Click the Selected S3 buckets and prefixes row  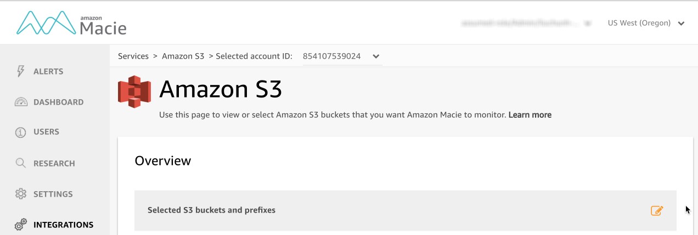(406, 210)
